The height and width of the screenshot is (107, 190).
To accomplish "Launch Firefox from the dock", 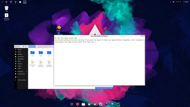I will [x=77, y=104].
